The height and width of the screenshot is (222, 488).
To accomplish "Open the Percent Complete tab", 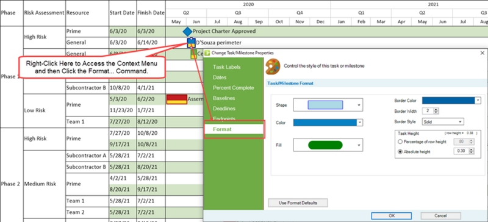I will tap(234, 88).
